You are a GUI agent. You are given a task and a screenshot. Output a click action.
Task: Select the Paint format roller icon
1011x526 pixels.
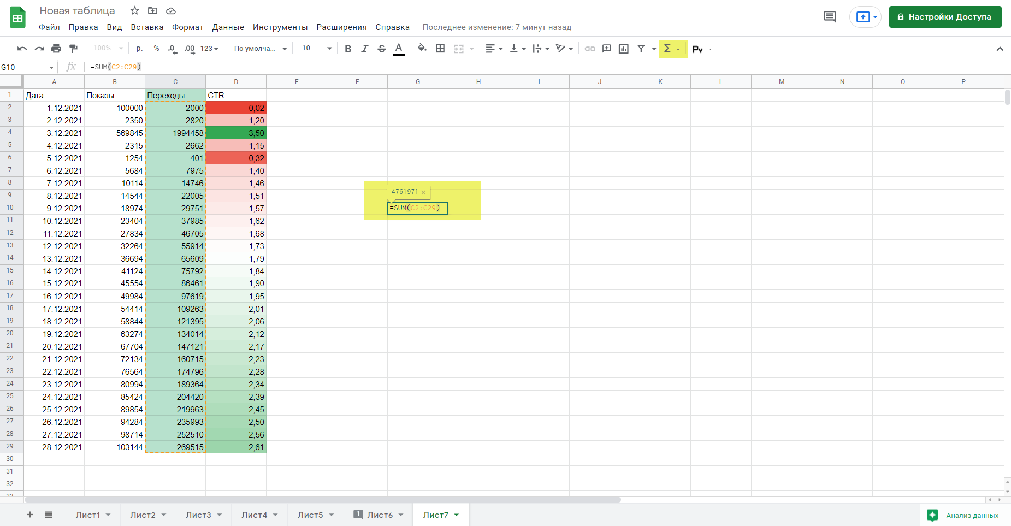[x=73, y=49]
